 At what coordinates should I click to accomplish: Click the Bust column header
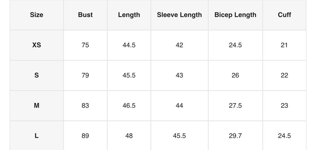(x=85, y=15)
